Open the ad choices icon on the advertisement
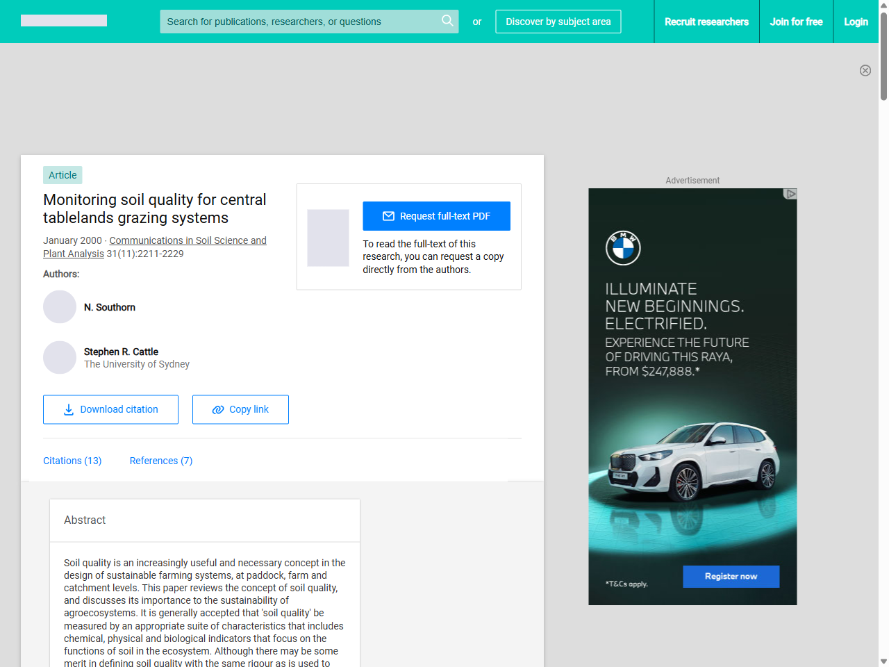Image resolution: width=889 pixels, height=667 pixels. click(x=790, y=195)
